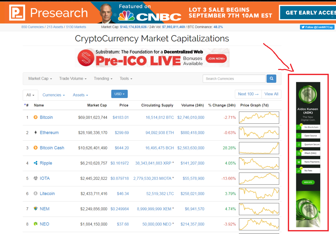The height and width of the screenshot is (234, 336).
Task: Click Ethereum price $299.69
Action: [x=122, y=133]
